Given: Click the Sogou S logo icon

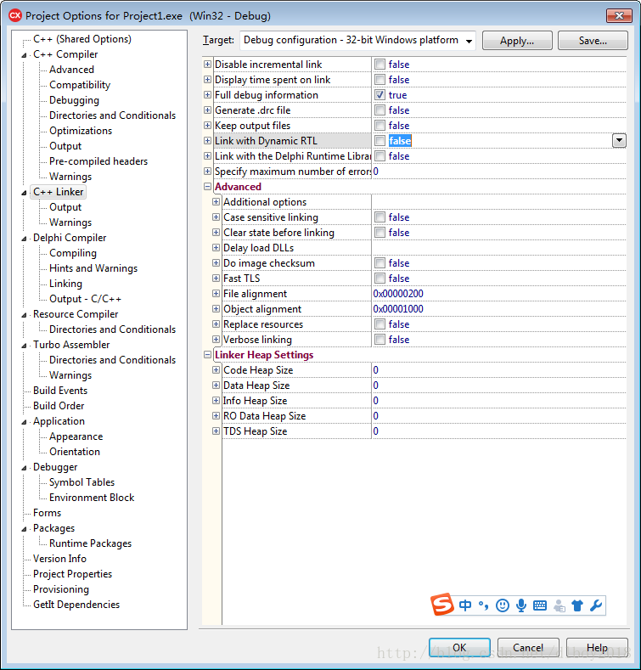Looking at the screenshot, I should tap(442, 605).
